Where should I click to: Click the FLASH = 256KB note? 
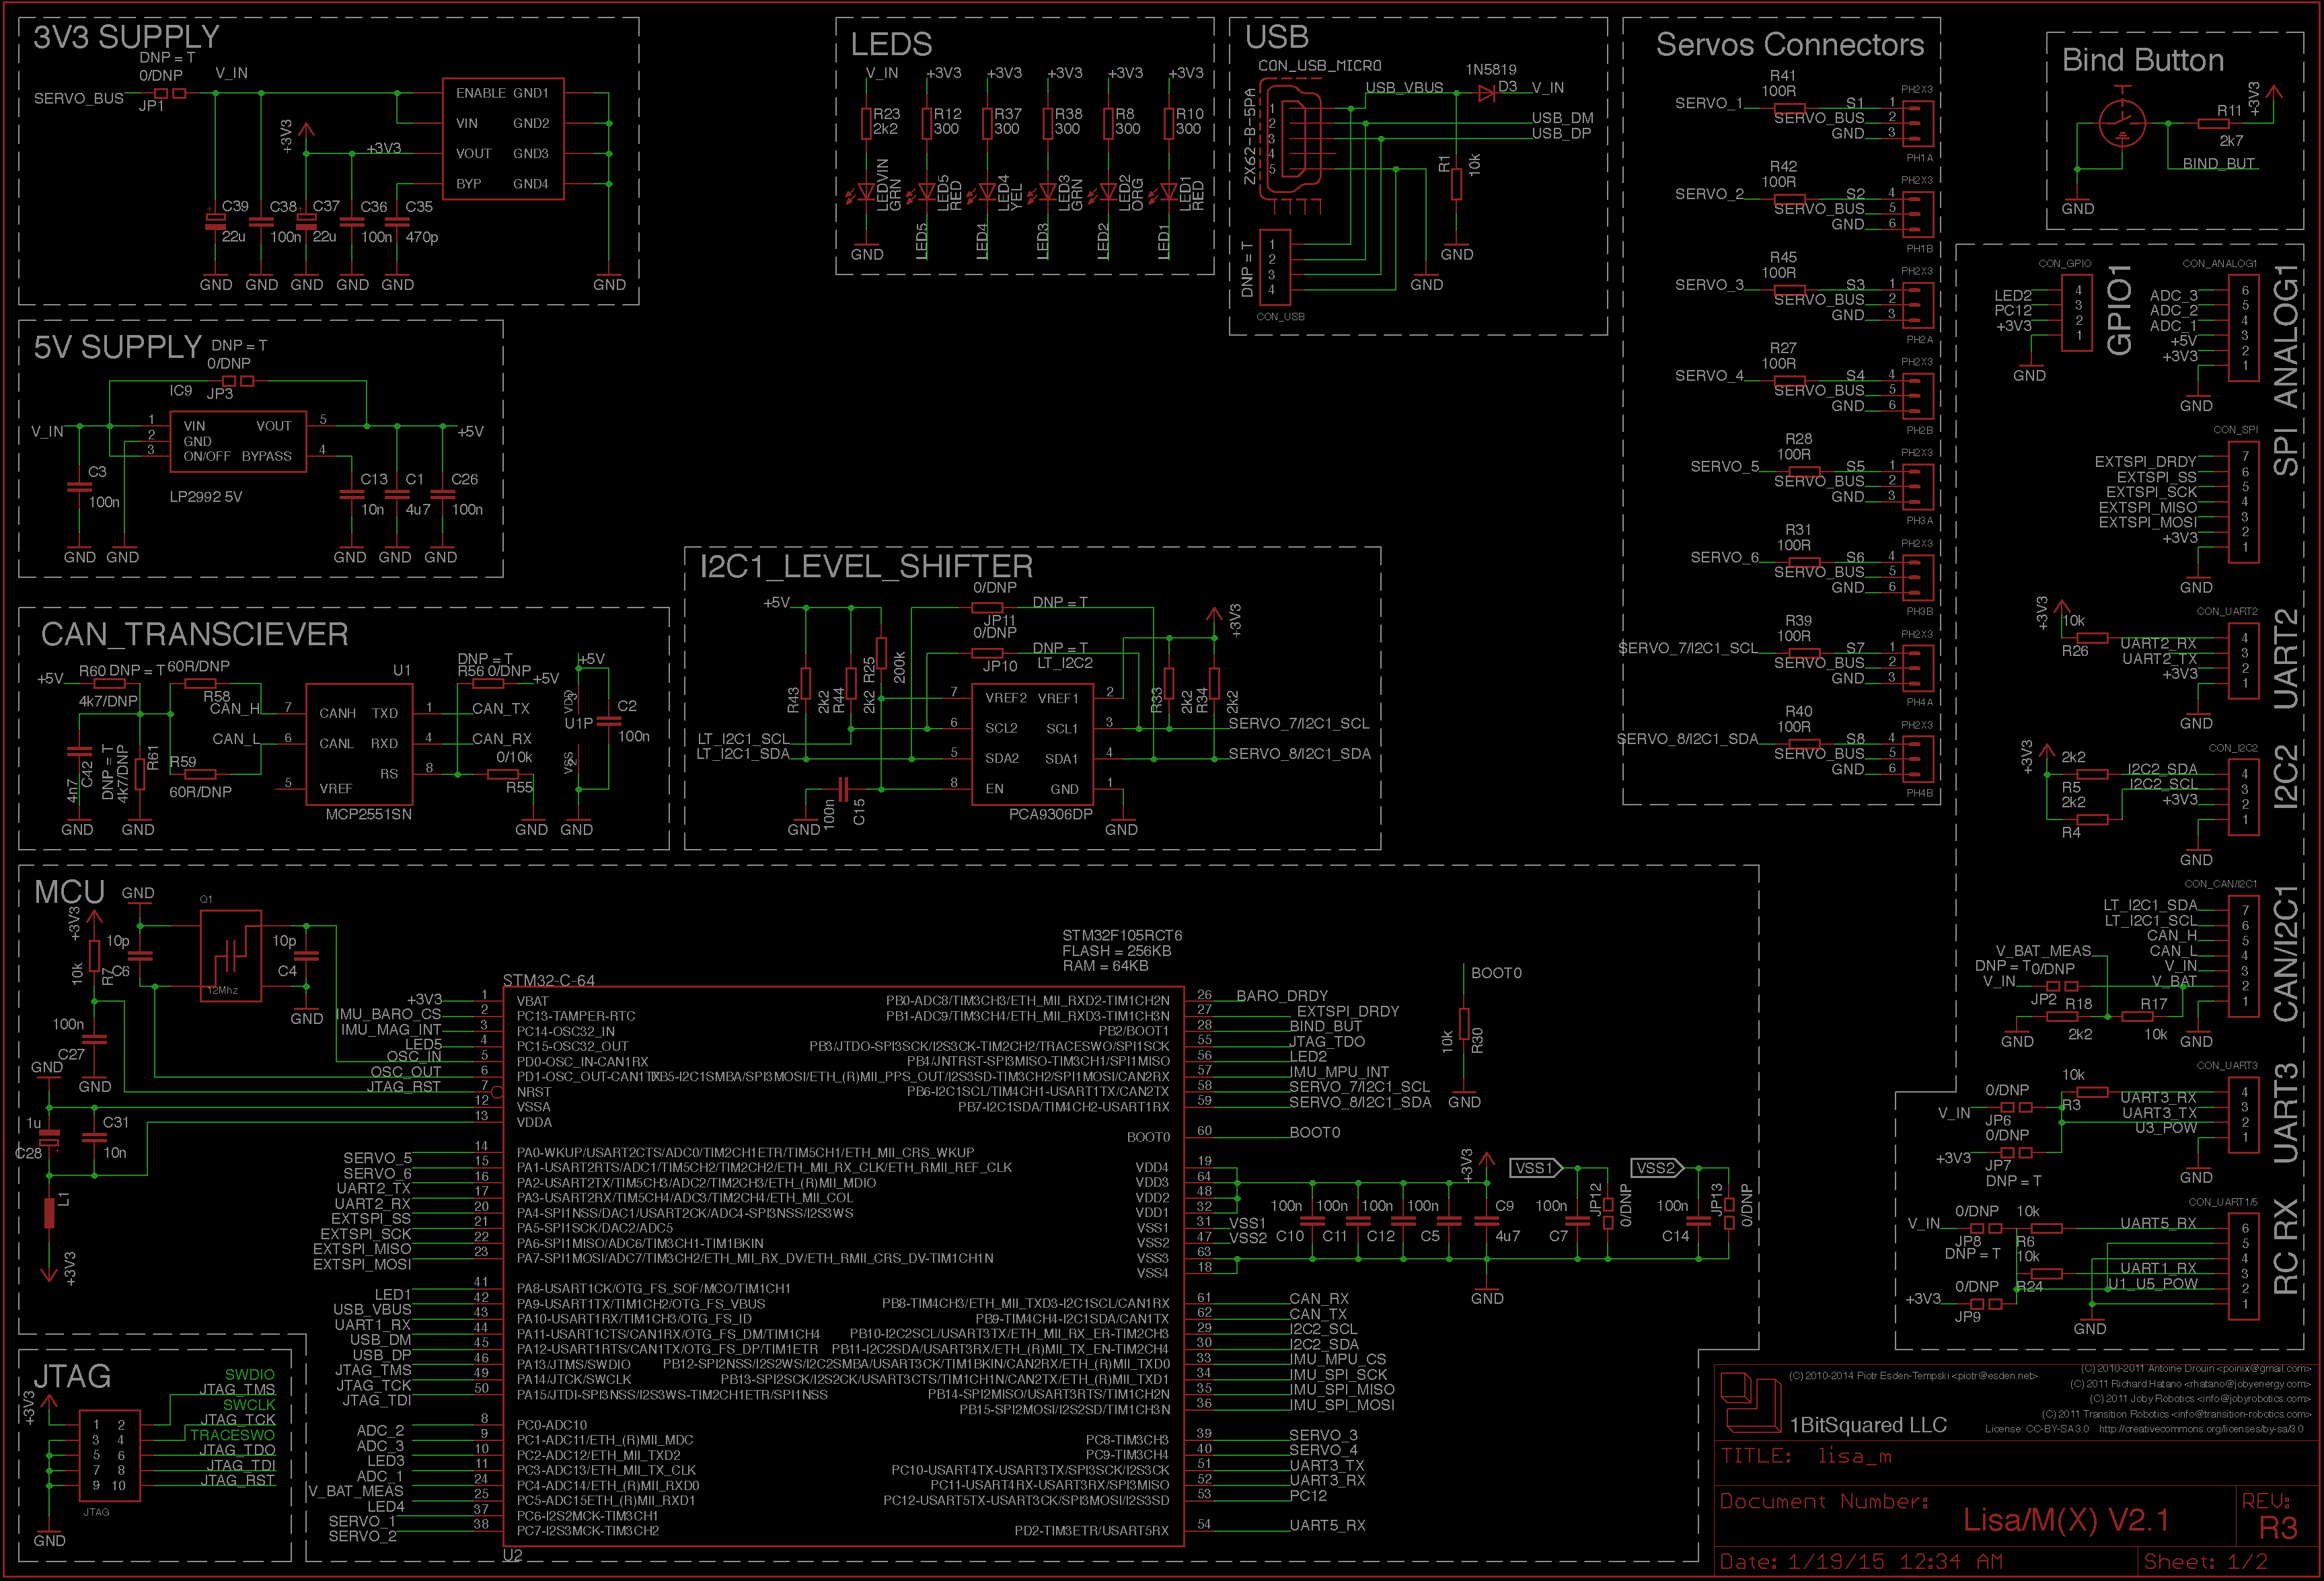pyautogui.click(x=1116, y=950)
